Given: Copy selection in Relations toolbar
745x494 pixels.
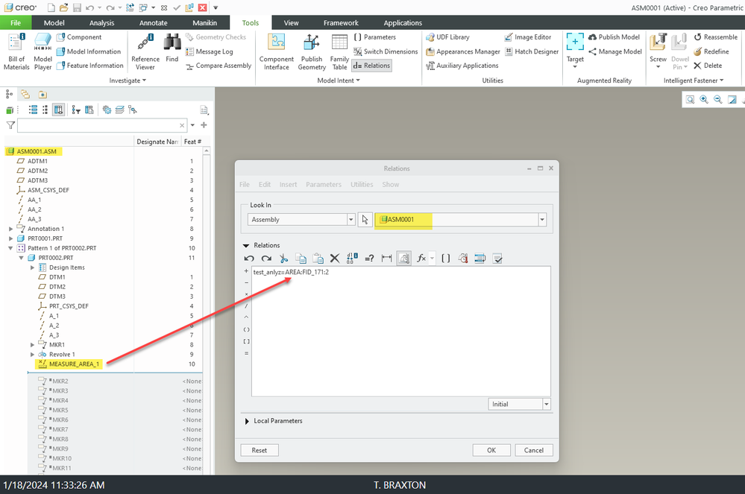Looking at the screenshot, I should (301, 258).
